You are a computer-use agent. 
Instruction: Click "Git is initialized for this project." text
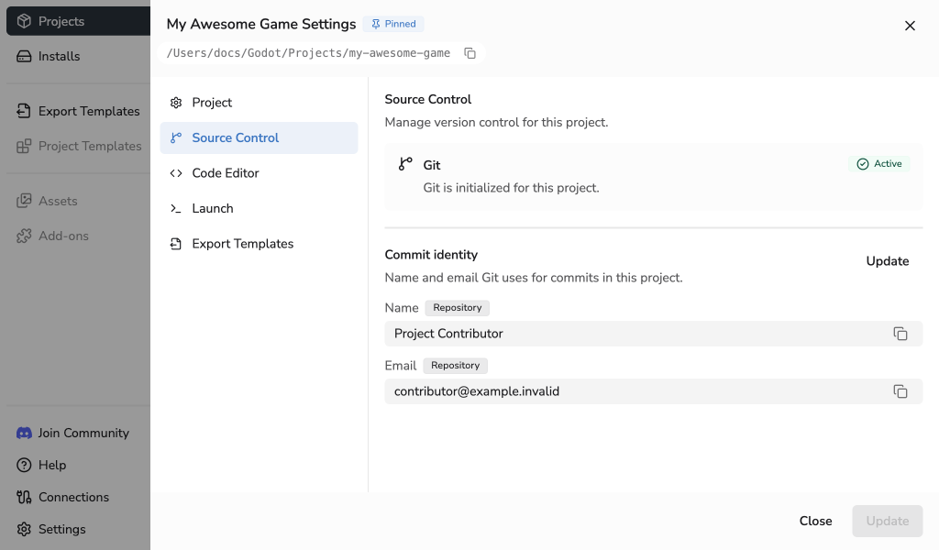512,188
